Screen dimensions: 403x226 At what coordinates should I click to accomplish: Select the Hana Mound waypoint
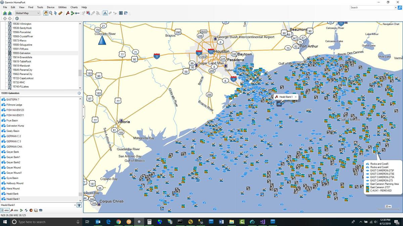click(x=39, y=189)
